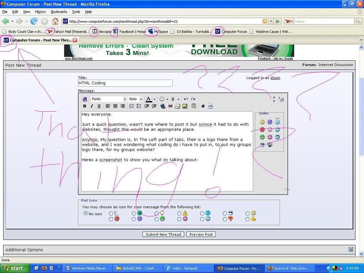Toggle bold formatting in the editor
The image size is (364, 273).
[x=85, y=106]
